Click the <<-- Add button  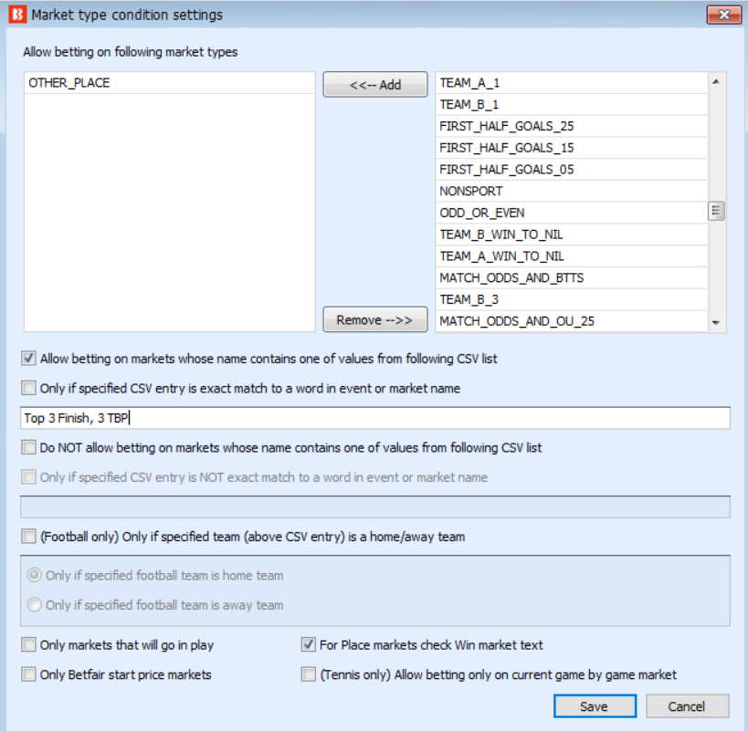tap(375, 85)
